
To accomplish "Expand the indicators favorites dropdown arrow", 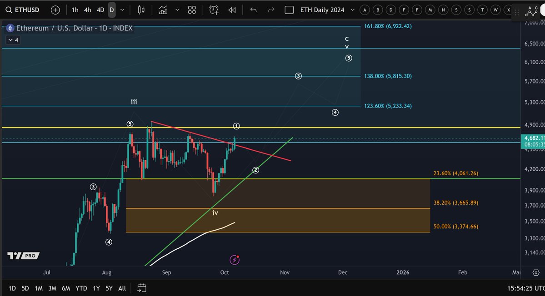I will pyautogui.click(x=177, y=10).
